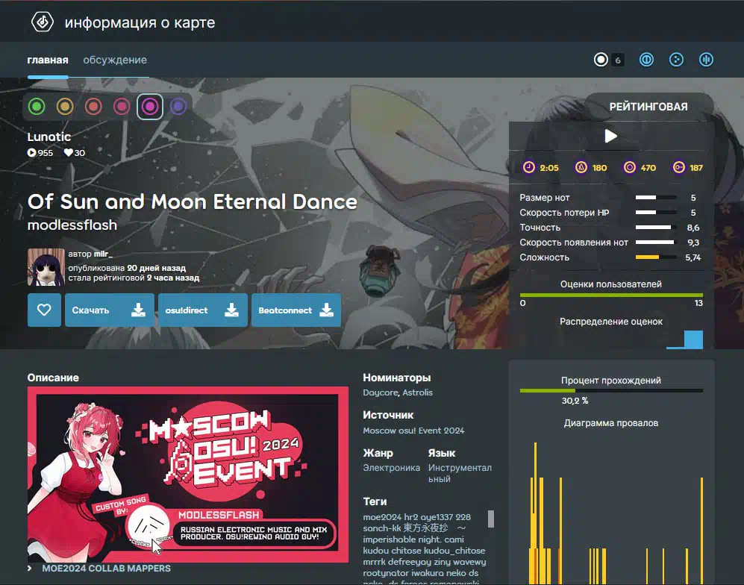
Task: Click the mapper's avatar thumbnail
Action: click(x=46, y=268)
